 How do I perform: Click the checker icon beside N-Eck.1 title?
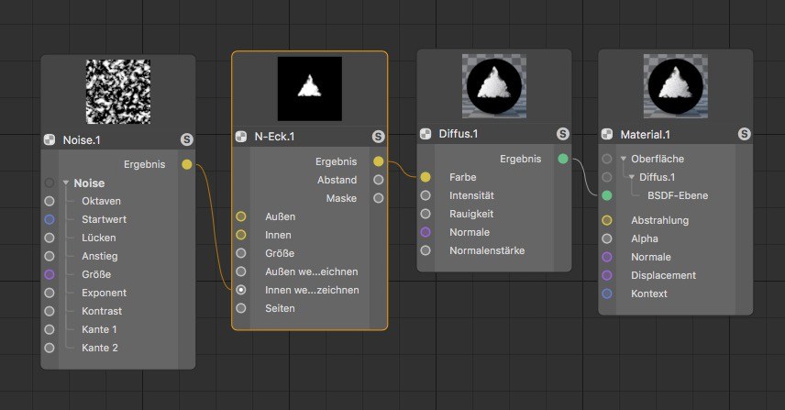(241, 137)
